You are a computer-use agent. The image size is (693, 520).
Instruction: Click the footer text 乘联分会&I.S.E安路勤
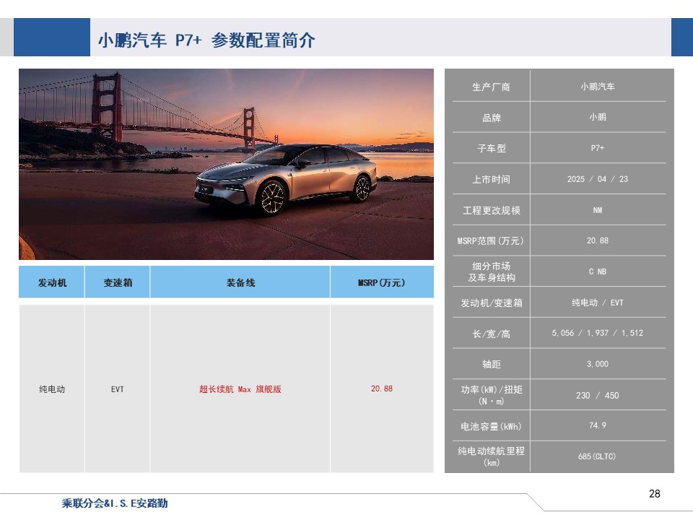coord(115,503)
